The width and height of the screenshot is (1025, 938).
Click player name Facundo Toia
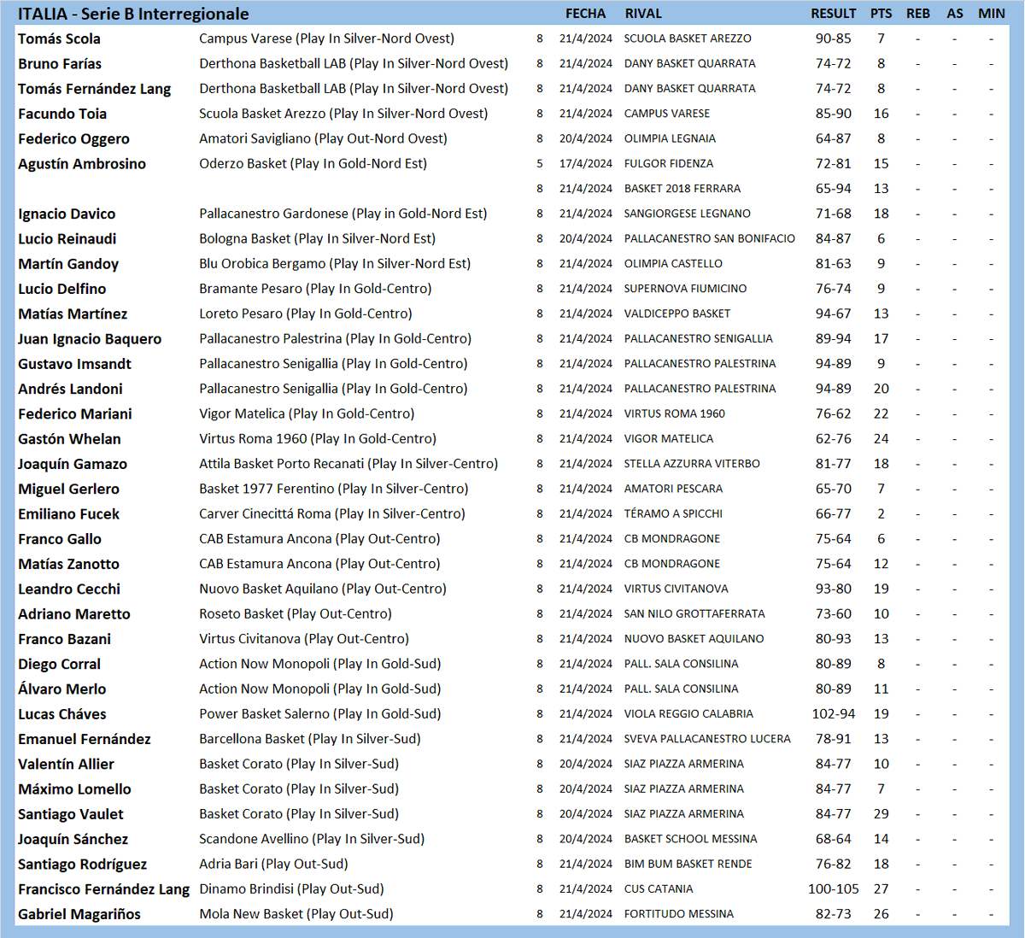(x=62, y=114)
